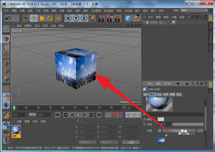Select the Live Selection tool
The width and height of the screenshot is (215, 152).
(x=26, y=18)
